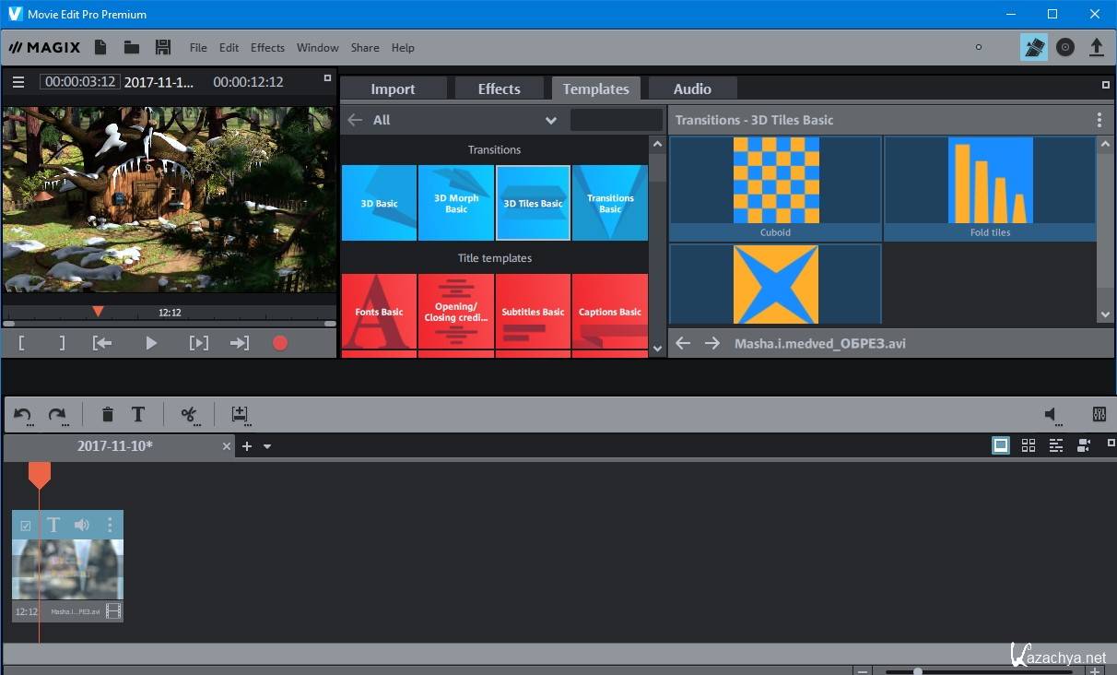Expand the All category dropdown chevron
Image resolution: width=1117 pixels, height=675 pixels.
pos(550,120)
